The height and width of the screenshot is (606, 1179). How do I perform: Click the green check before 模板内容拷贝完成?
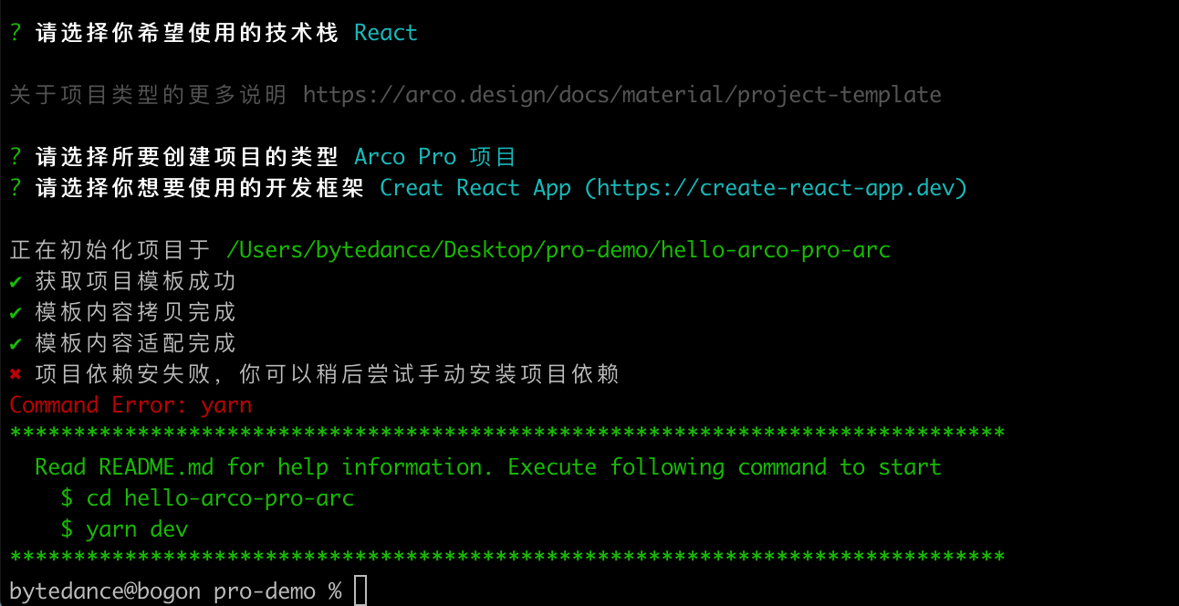pyautogui.click(x=16, y=313)
